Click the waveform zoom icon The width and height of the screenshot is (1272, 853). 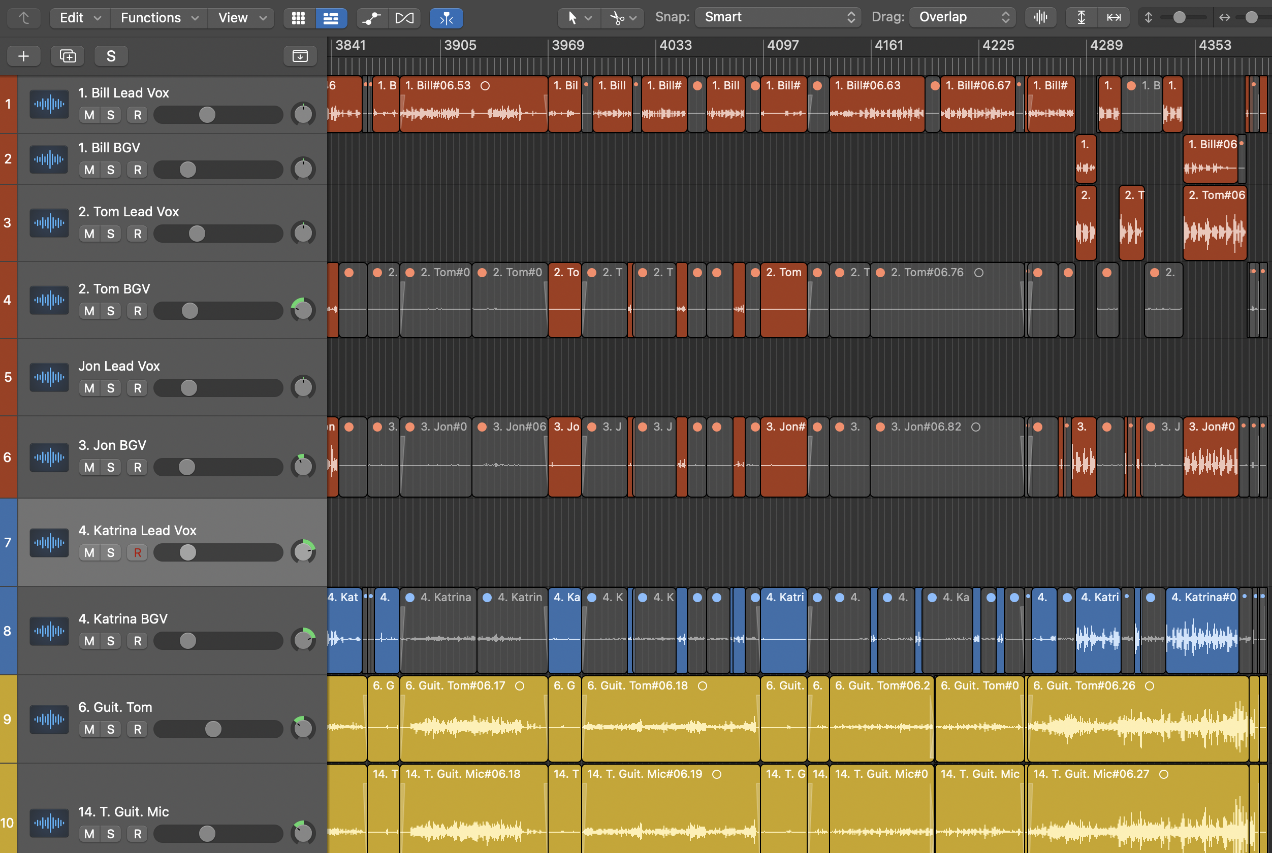1040,17
